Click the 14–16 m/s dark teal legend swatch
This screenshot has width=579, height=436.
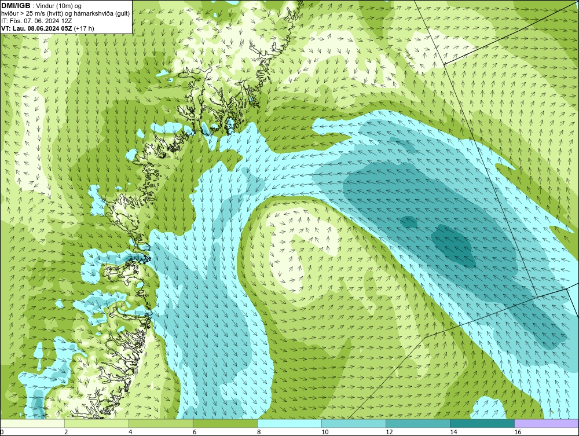tap(482, 423)
